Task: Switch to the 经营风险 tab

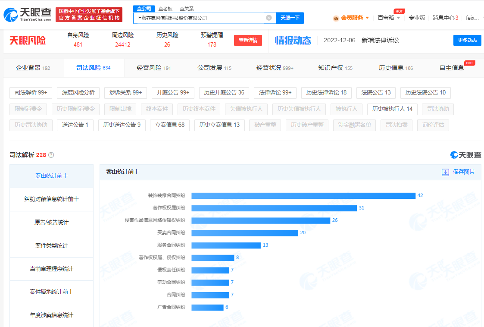Action: (154, 68)
